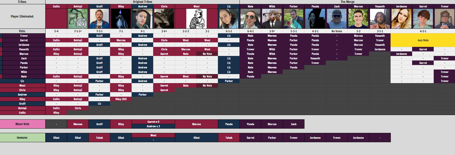Select the '9-1' vote count
The image size is (455, 155).
point(143,31)
